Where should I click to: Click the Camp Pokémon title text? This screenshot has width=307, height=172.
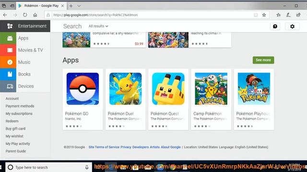point(208,114)
